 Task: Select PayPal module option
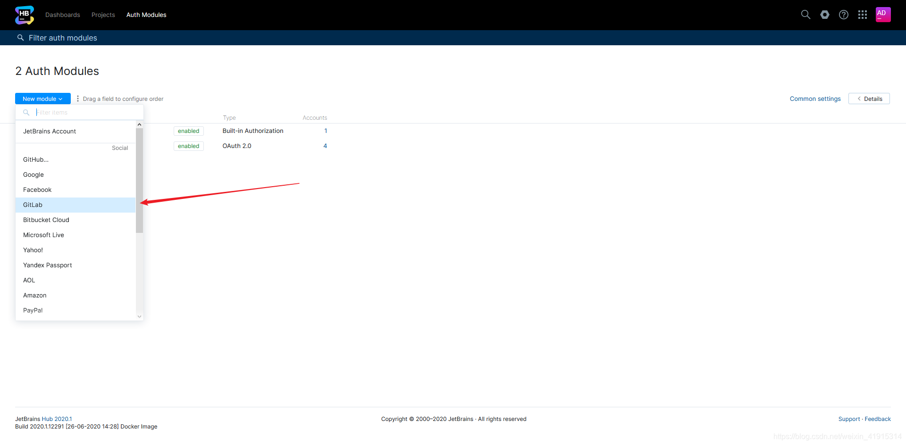tap(75, 310)
